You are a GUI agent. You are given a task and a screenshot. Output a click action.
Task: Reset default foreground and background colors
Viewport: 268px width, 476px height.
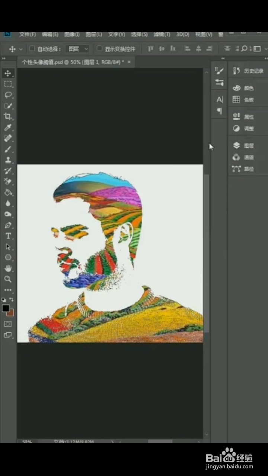[x=4, y=299]
